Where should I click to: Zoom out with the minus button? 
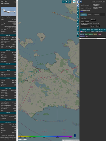coord(75,137)
